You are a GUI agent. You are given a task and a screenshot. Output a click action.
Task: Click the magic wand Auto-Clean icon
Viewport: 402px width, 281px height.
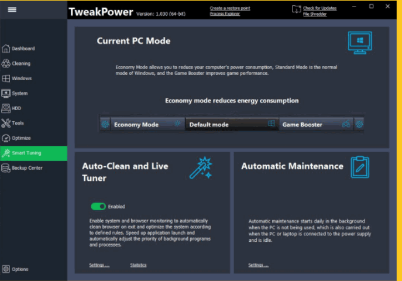[201, 167]
